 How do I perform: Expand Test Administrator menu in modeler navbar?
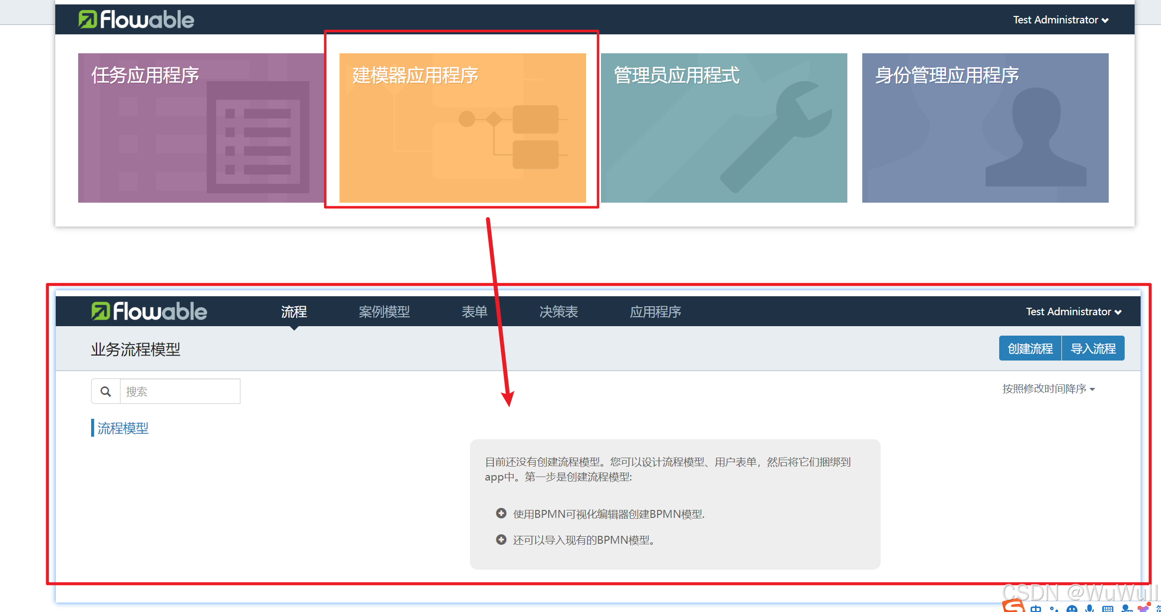click(x=1073, y=312)
